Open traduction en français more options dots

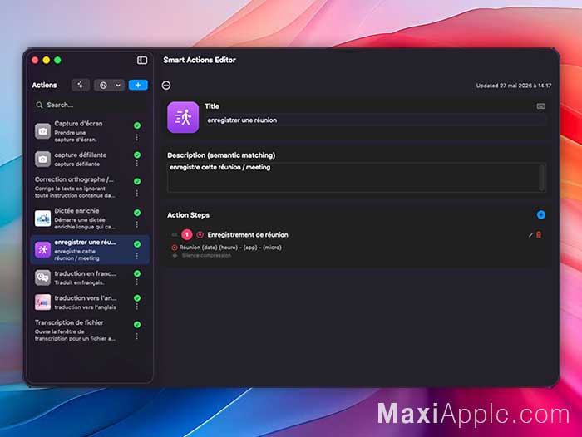(x=137, y=282)
